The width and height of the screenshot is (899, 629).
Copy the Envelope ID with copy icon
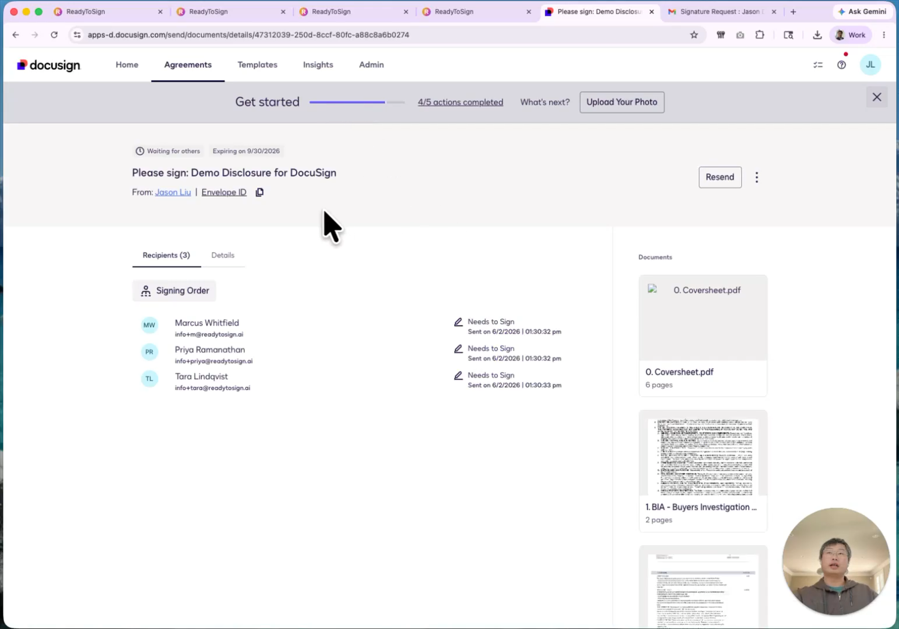pyautogui.click(x=259, y=192)
